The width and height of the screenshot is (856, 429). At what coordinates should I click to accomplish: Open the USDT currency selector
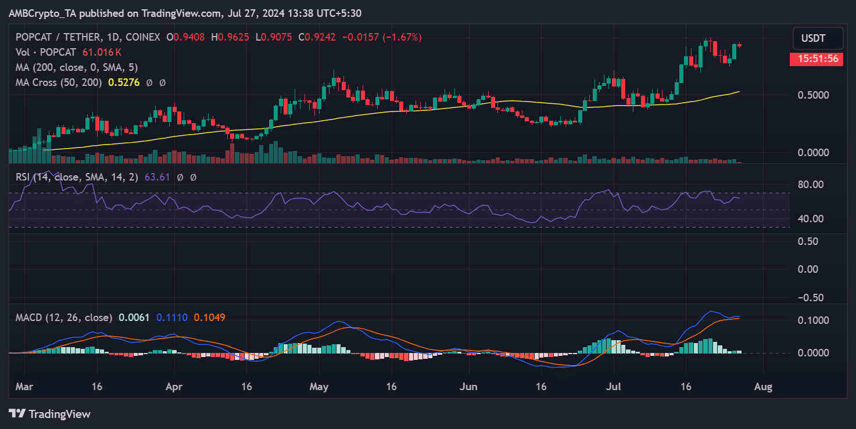pos(818,39)
